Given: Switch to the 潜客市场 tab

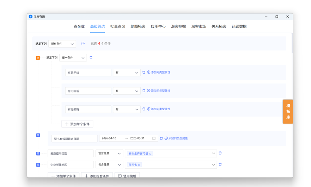Looking at the screenshot, I should click(x=199, y=26).
